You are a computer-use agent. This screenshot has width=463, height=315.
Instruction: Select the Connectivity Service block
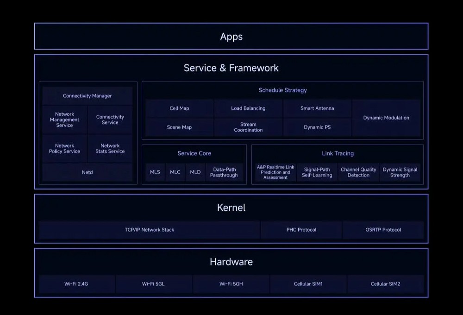[x=110, y=120]
